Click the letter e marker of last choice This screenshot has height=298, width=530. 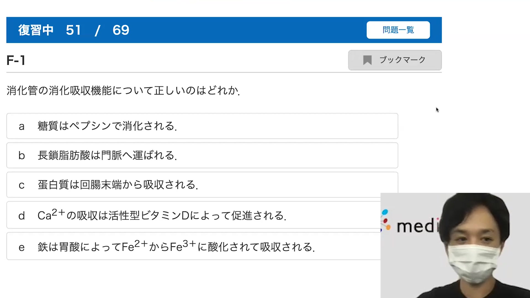[22, 247]
